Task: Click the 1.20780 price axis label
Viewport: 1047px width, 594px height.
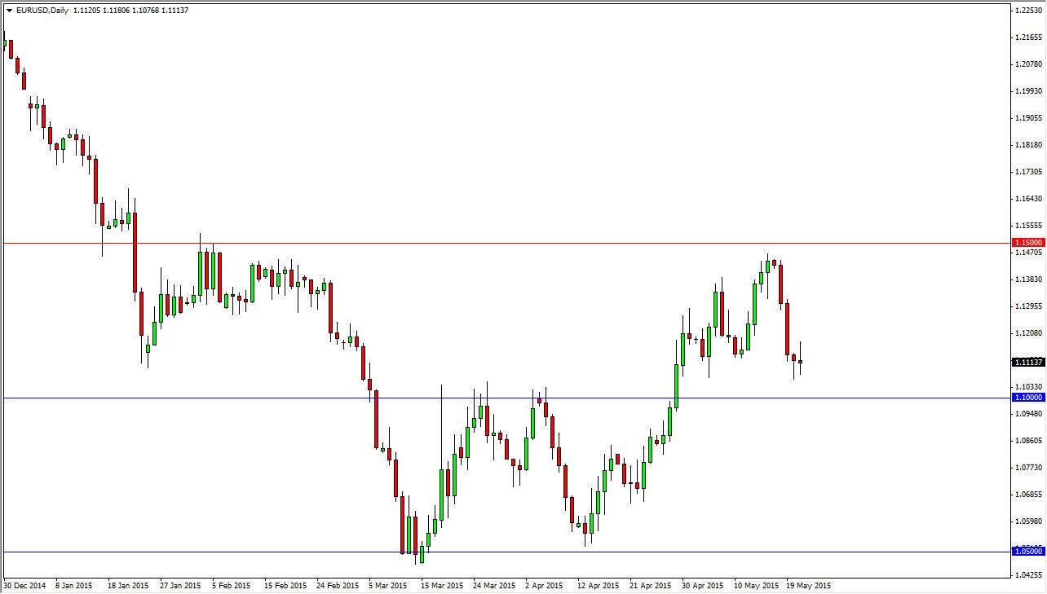Action: click(x=1029, y=64)
